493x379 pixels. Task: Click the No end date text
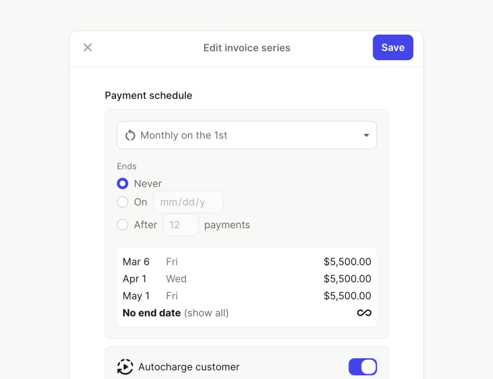(152, 313)
